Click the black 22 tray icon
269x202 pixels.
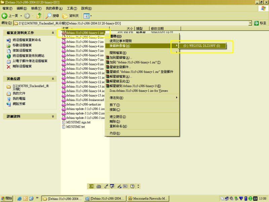(255, 199)
